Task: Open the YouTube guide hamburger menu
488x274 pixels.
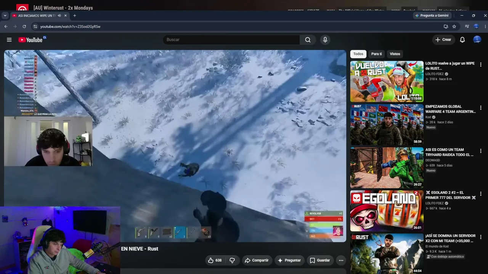Action: (9, 40)
